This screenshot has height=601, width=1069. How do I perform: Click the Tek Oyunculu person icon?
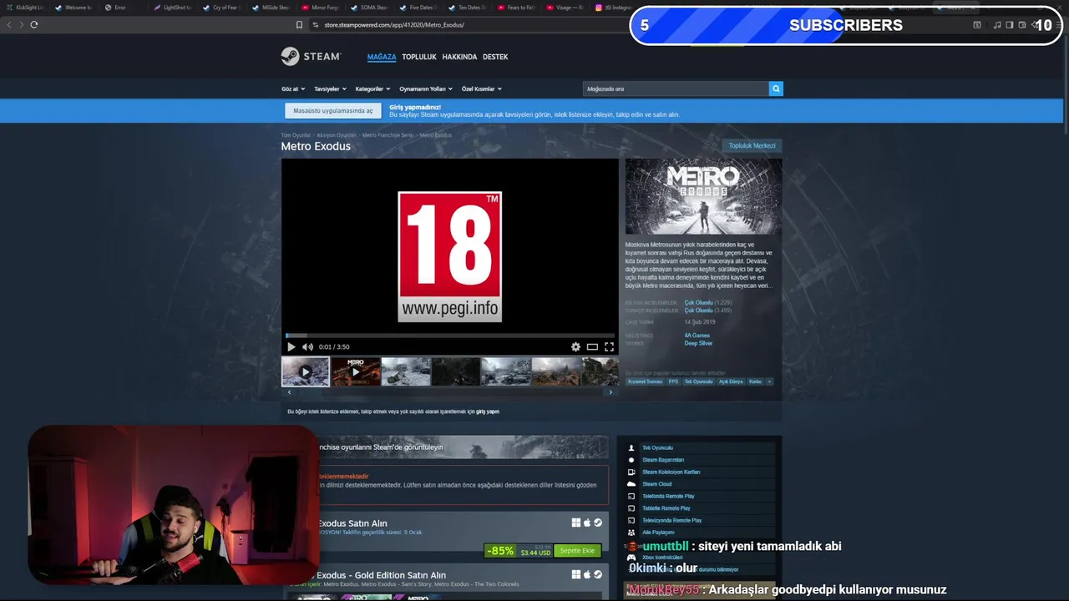[631, 447]
